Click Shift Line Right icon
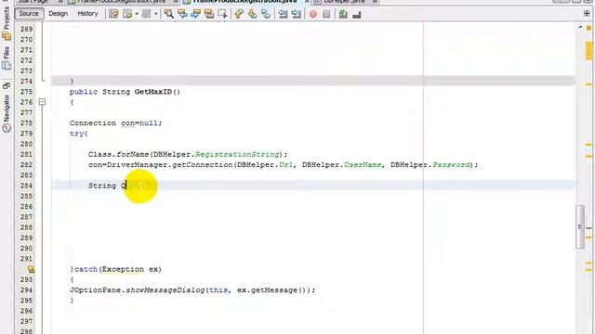The width and height of the screenshot is (595, 334). [297, 15]
